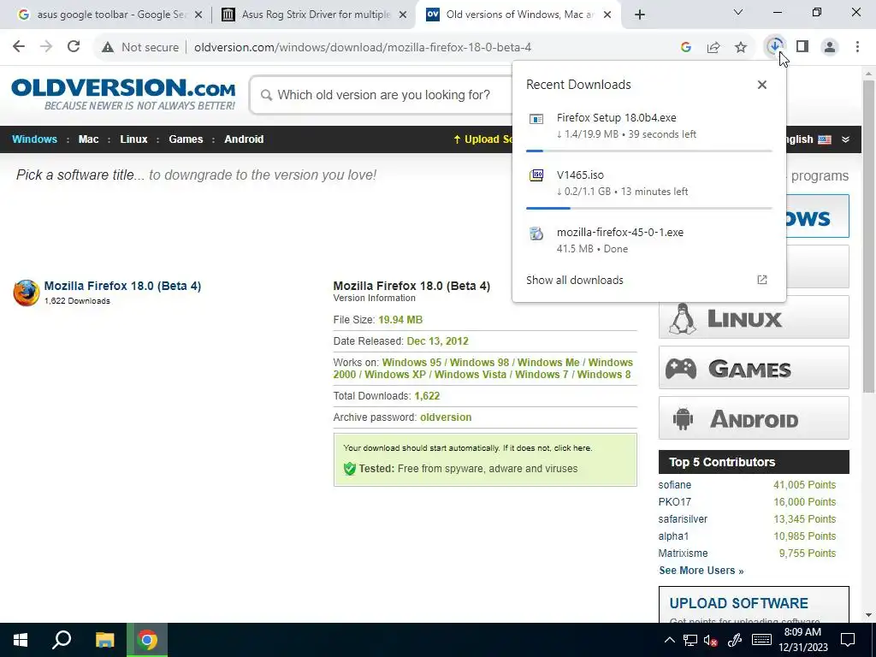
Task: Click the Android robot category button
Action: 754,417
